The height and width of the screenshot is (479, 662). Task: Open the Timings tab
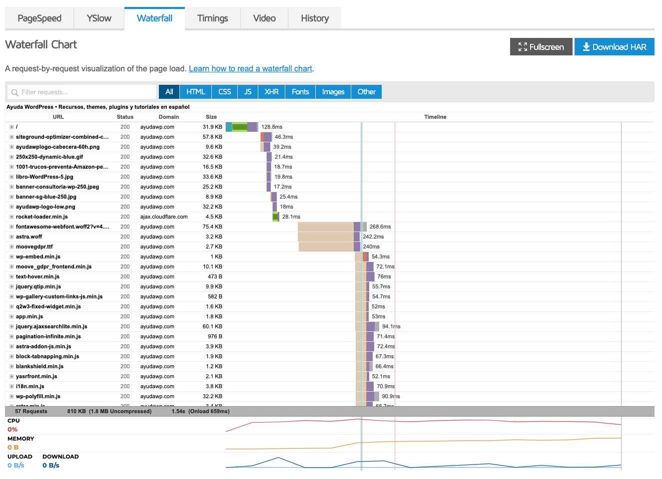click(212, 18)
